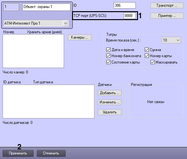Open the Время показа seconds dropdown

[x=171, y=40]
